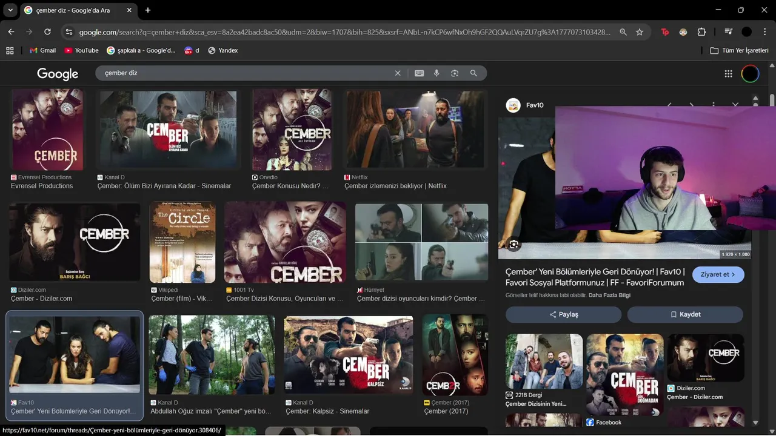Open the on-screen keyboard icon
This screenshot has height=436, width=776.
coord(419,73)
